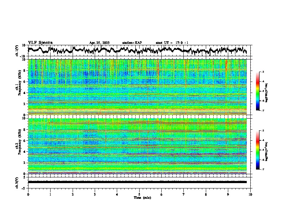Click the ch.2 spectrogram color scale bar
This screenshot has width=282, height=218.
point(257,150)
